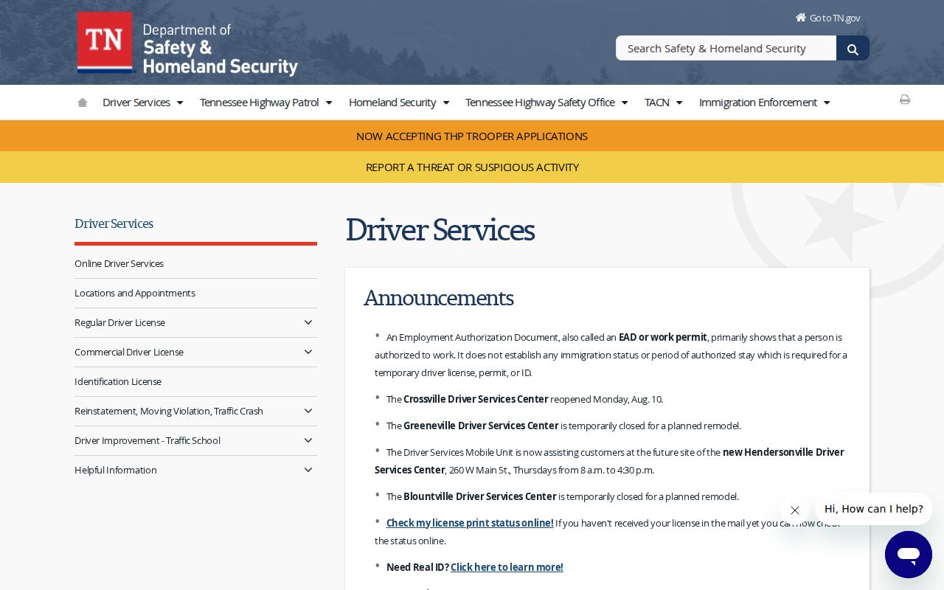Open Tennessee Highway Safety Office menu
Viewport: 944px width, 590px height.
pos(546,103)
